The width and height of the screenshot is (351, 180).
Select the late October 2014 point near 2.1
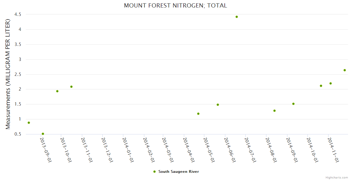click(321, 86)
